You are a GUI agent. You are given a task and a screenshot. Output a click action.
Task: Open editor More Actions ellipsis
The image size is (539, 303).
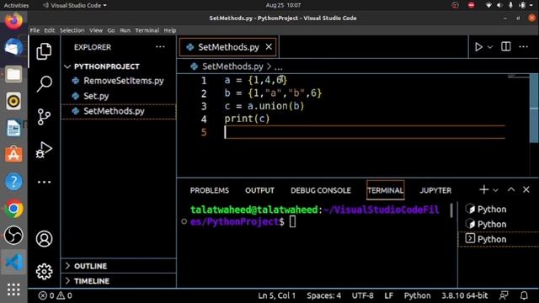pos(523,46)
